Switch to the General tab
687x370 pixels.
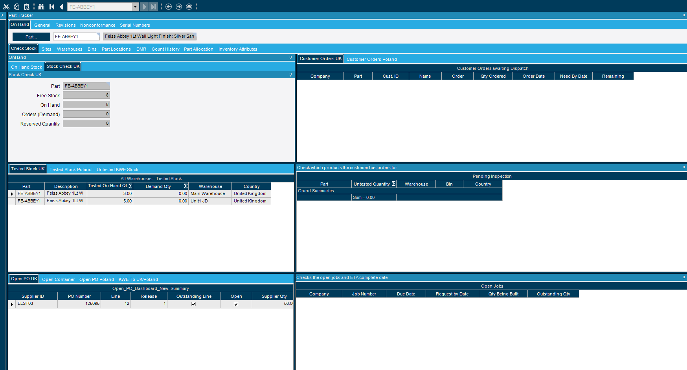pos(42,25)
